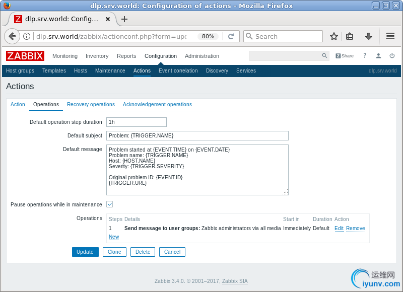This screenshot has height=292, width=403.
Task: Open the Zabbix SIA footer link
Action: point(235,281)
